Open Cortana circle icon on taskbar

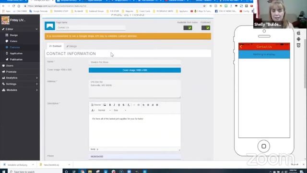tap(66, 172)
